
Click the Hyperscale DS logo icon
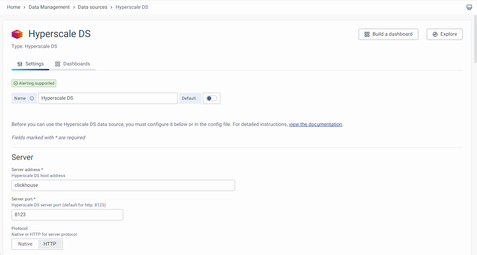click(17, 34)
